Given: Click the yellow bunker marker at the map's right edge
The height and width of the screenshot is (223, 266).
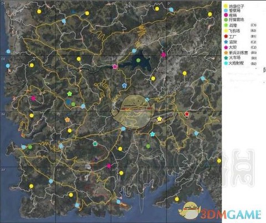Looking at the screenshot, I should pos(219,161).
